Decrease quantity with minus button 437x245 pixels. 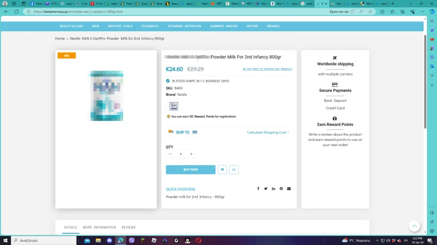tap(170, 154)
